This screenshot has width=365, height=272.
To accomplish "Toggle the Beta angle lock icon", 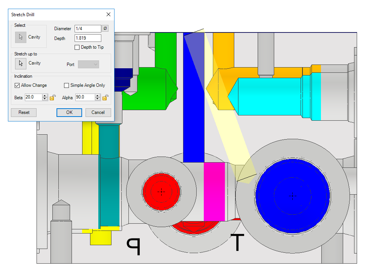I will 53,97.
